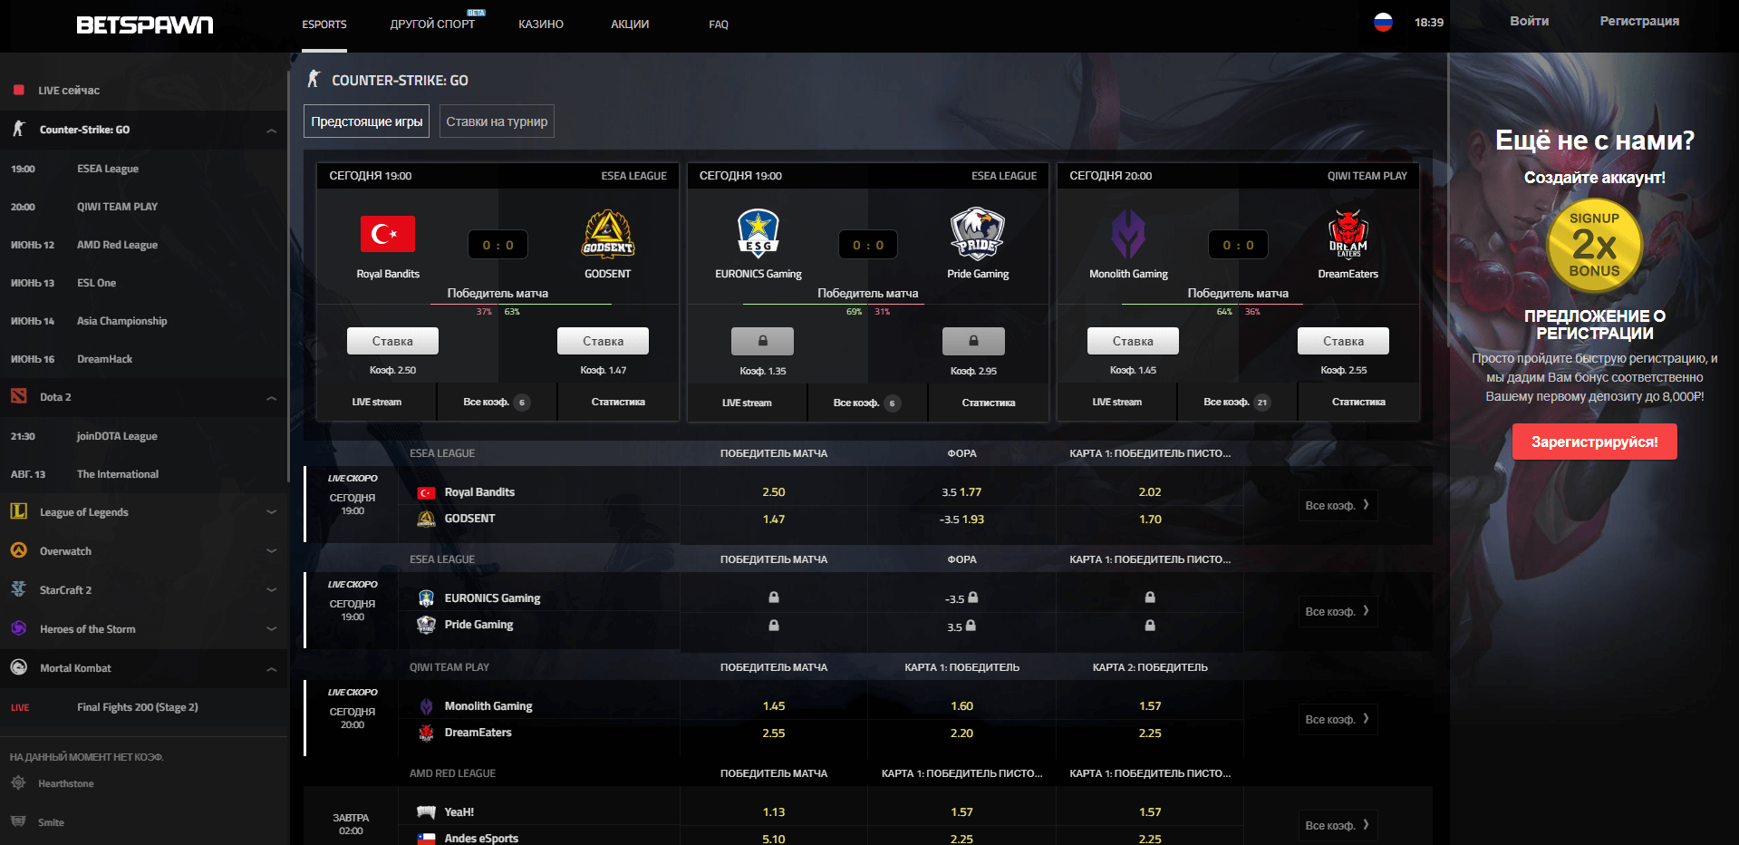Click the Регистрация link

pos(1639,21)
